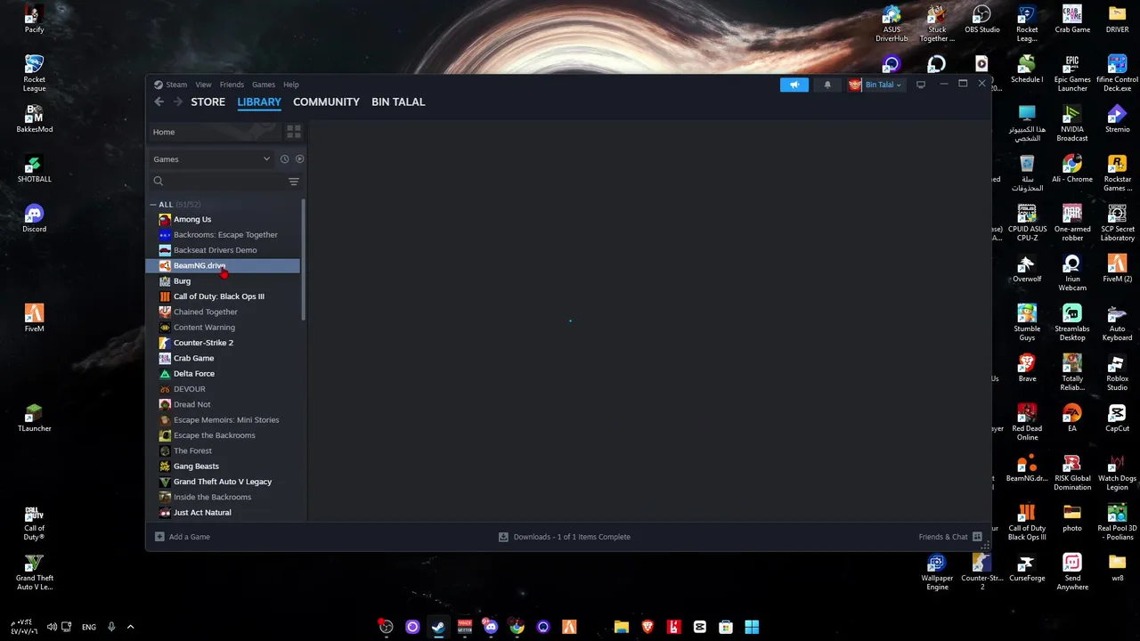This screenshot has width=1140, height=641.
Task: Open the Friends menu
Action: tap(232, 85)
